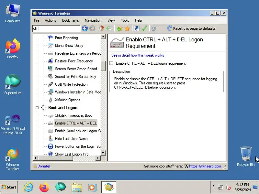Open the Tools menu
The image size is (259, 194).
point(125,20)
